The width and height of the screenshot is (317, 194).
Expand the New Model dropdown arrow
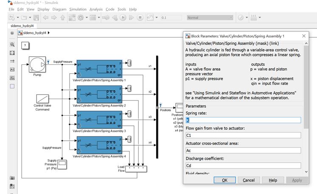pyautogui.click(x=18, y=17)
